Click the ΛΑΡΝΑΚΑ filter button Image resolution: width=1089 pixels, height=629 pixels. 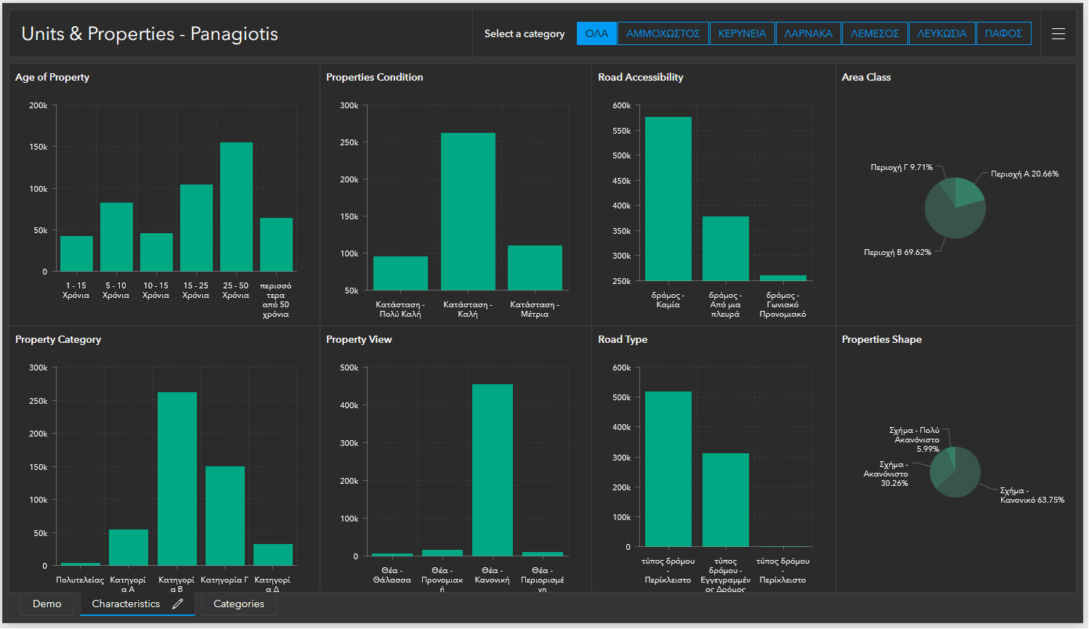point(808,33)
